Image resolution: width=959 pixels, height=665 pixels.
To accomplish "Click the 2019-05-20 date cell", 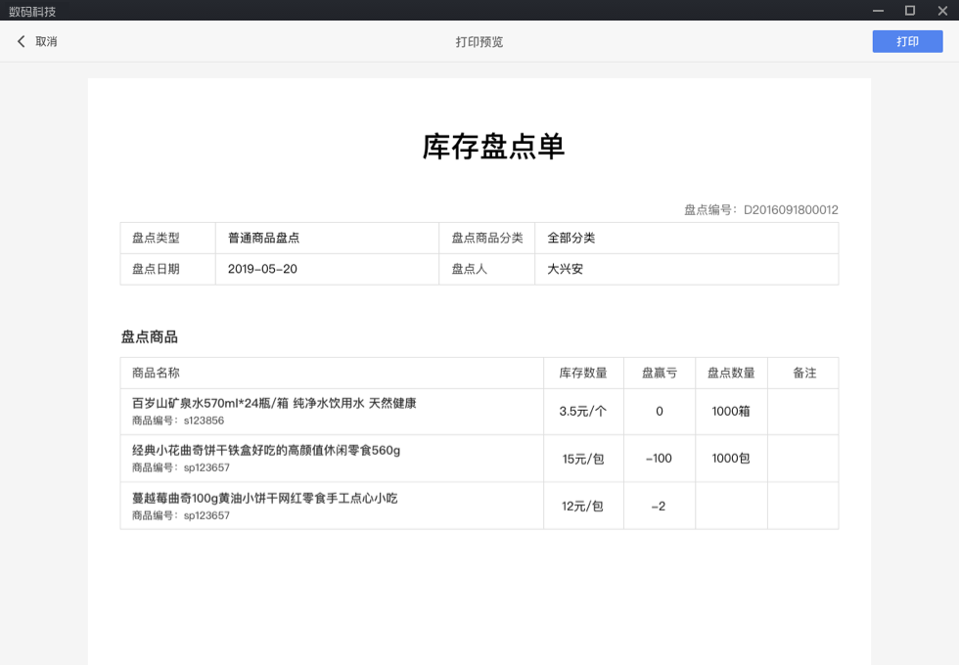I will tap(262, 269).
